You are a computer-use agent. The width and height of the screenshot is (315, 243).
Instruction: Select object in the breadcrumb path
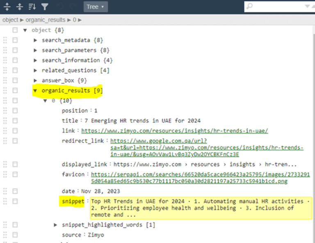tap(10, 20)
